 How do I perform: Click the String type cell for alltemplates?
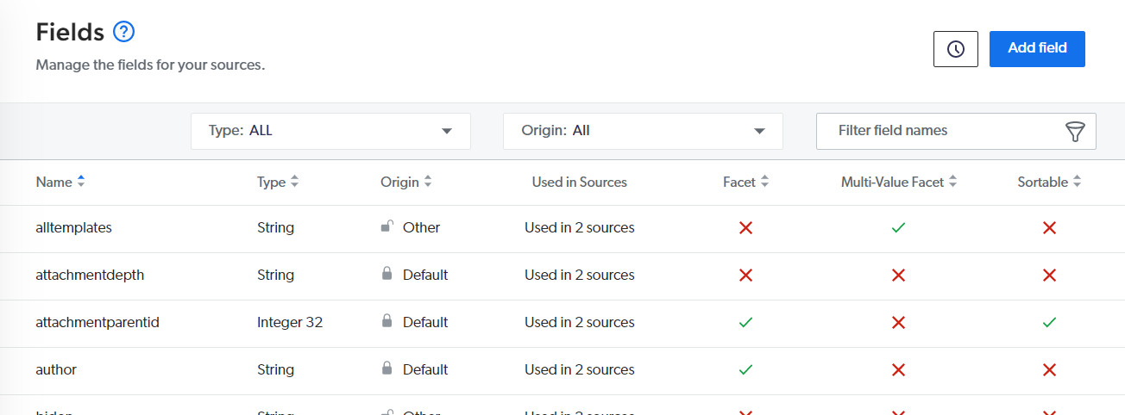tap(275, 227)
